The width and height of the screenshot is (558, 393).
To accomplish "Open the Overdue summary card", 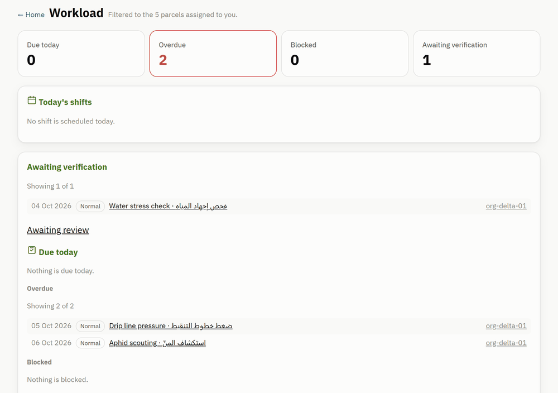I will (213, 54).
